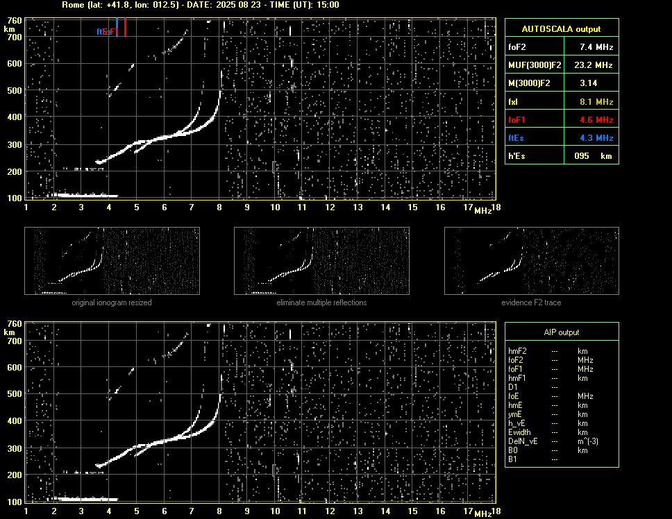Click the D1 row in AIP output
The image size is (672, 519).
click(562, 387)
